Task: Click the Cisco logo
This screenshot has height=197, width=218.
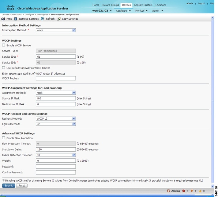Action: point(10,7)
